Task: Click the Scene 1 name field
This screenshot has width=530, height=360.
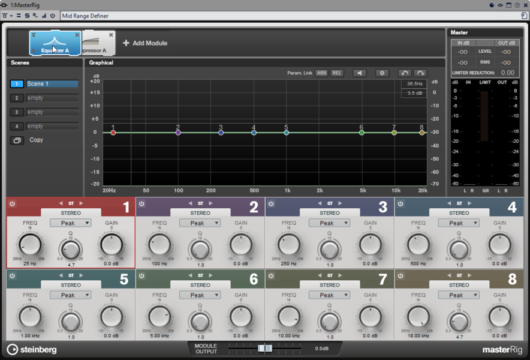Action: point(52,84)
